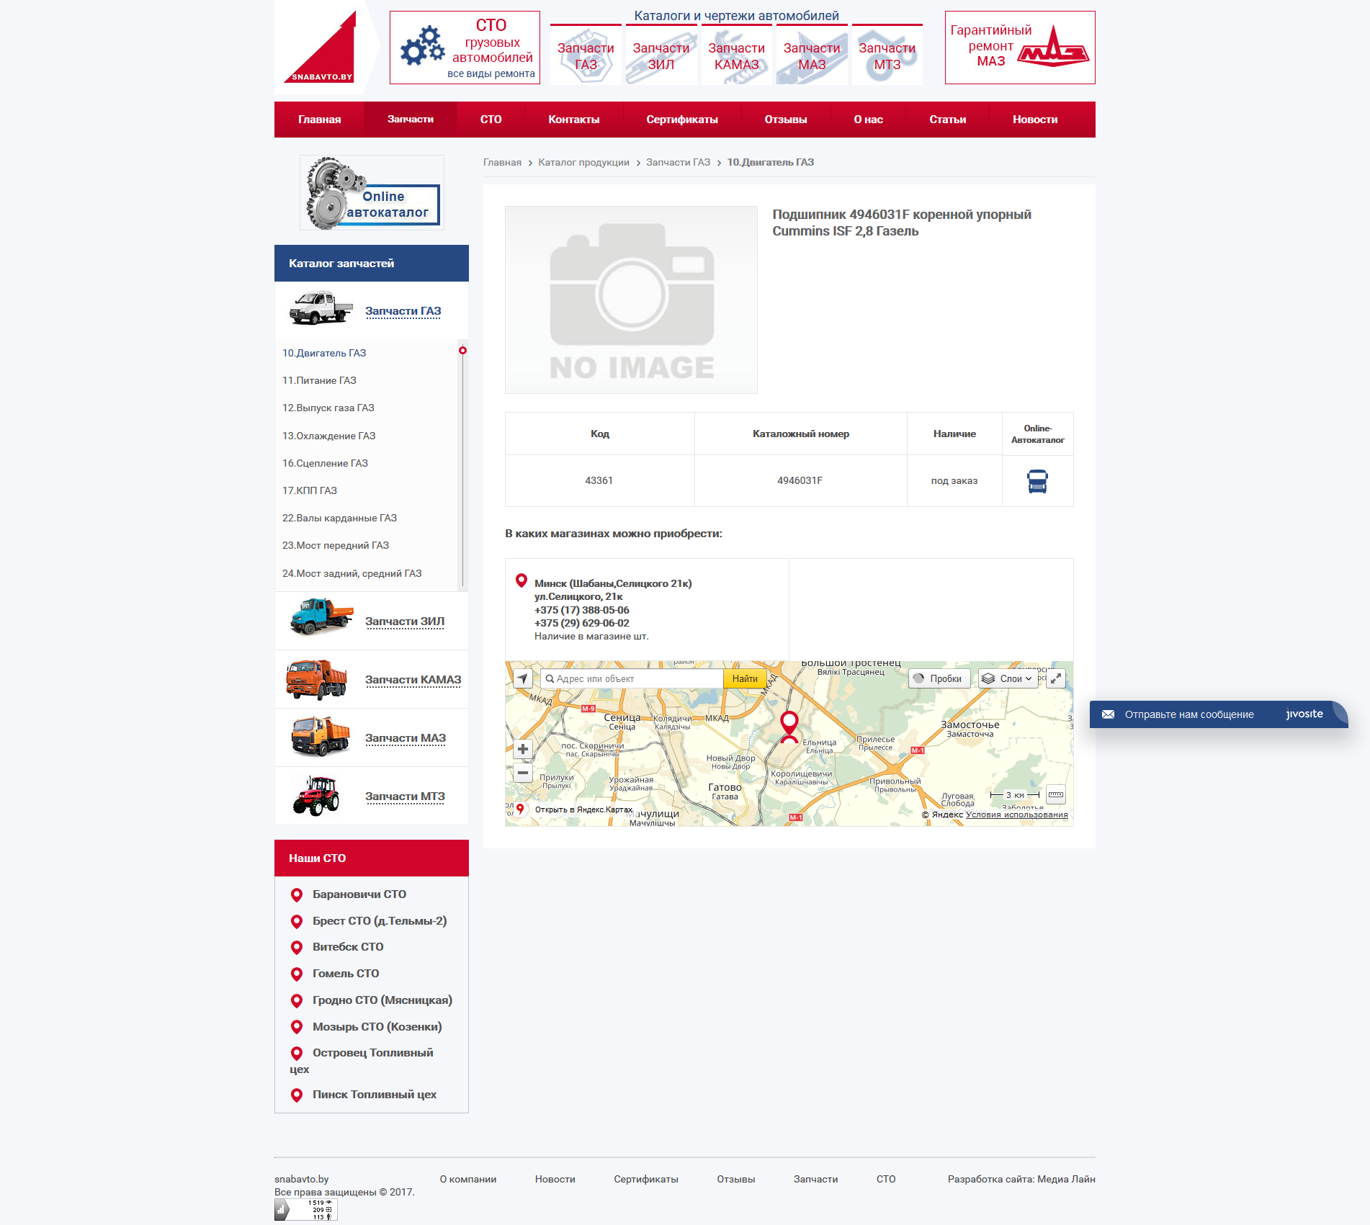Open the Контакты menu item

click(574, 120)
